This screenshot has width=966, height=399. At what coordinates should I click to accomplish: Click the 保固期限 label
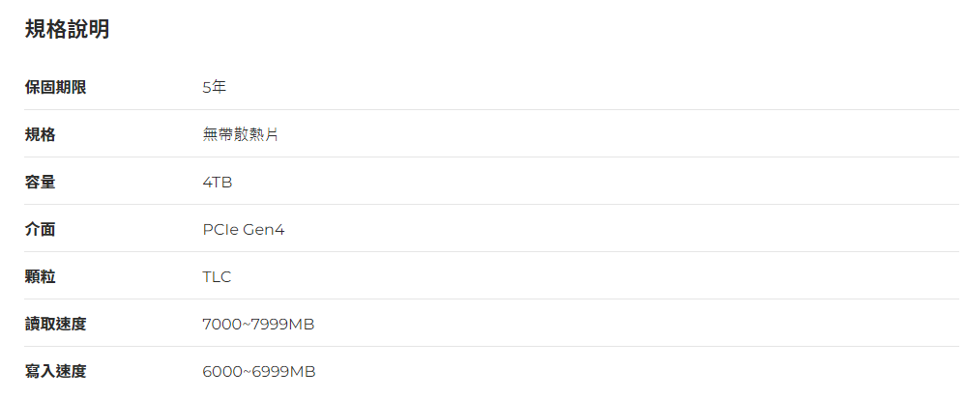tap(55, 87)
